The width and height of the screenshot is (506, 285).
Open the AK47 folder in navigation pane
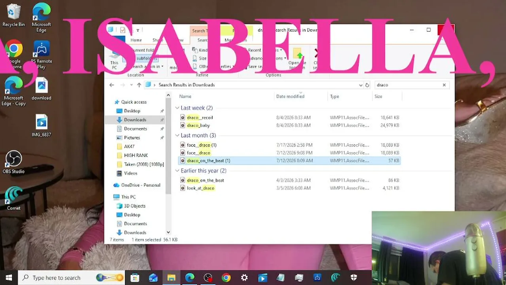coord(129,146)
